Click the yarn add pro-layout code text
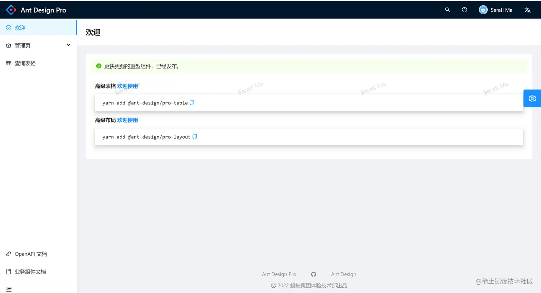The height and width of the screenshot is (293, 541). tap(146, 137)
